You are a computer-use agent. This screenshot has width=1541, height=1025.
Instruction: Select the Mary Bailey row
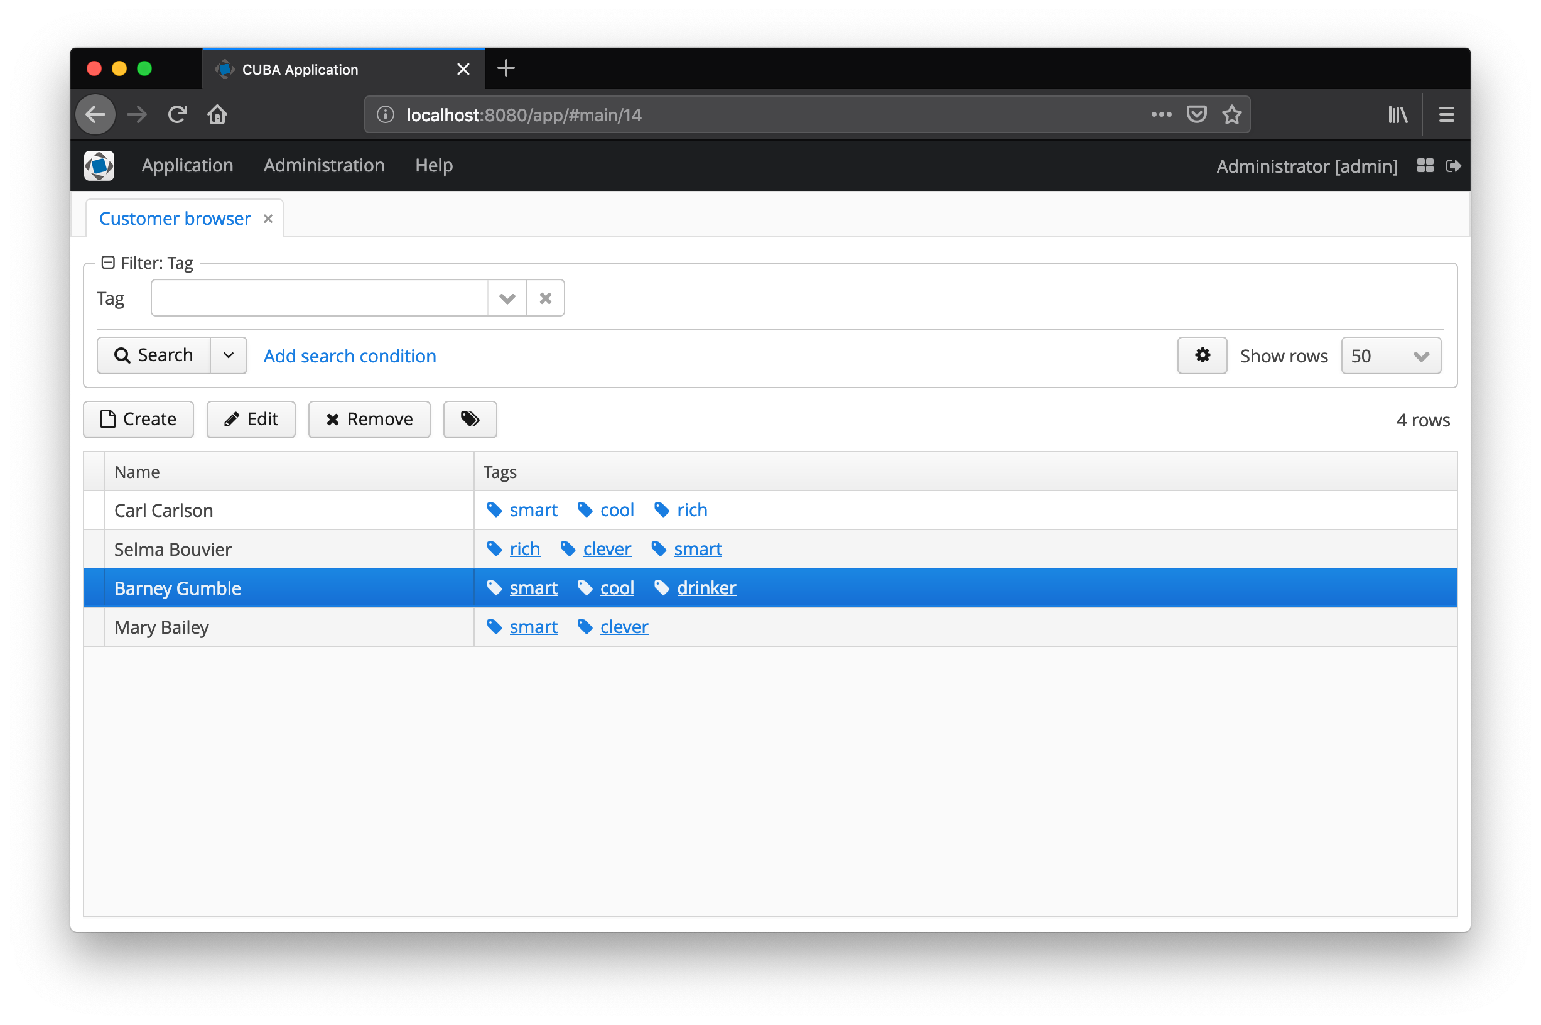click(x=161, y=627)
